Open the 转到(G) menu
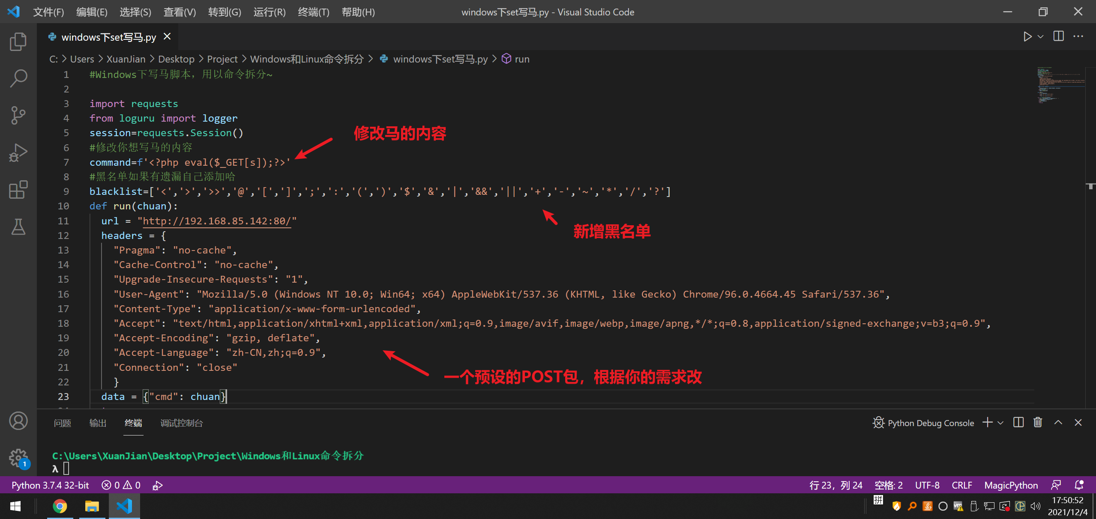Screen dimensions: 1096x519 [225, 12]
